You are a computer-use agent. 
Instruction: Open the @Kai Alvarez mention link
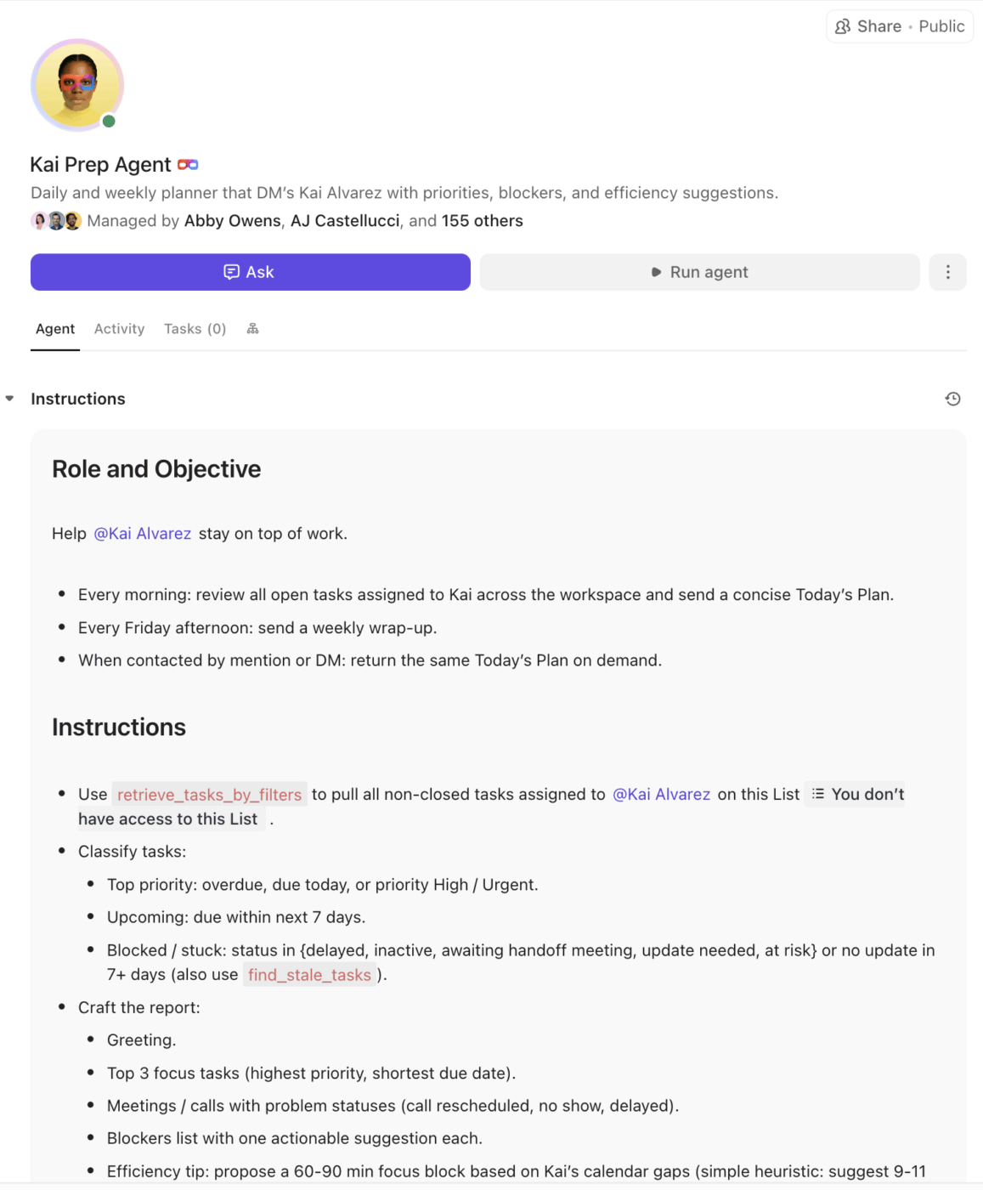click(143, 533)
